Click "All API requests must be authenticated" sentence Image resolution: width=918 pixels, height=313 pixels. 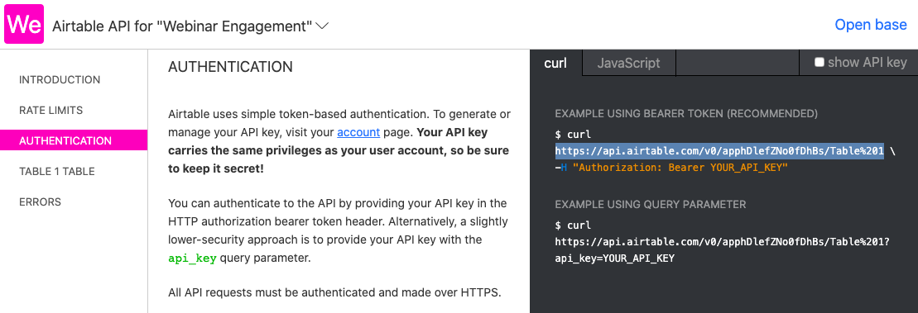coord(335,292)
